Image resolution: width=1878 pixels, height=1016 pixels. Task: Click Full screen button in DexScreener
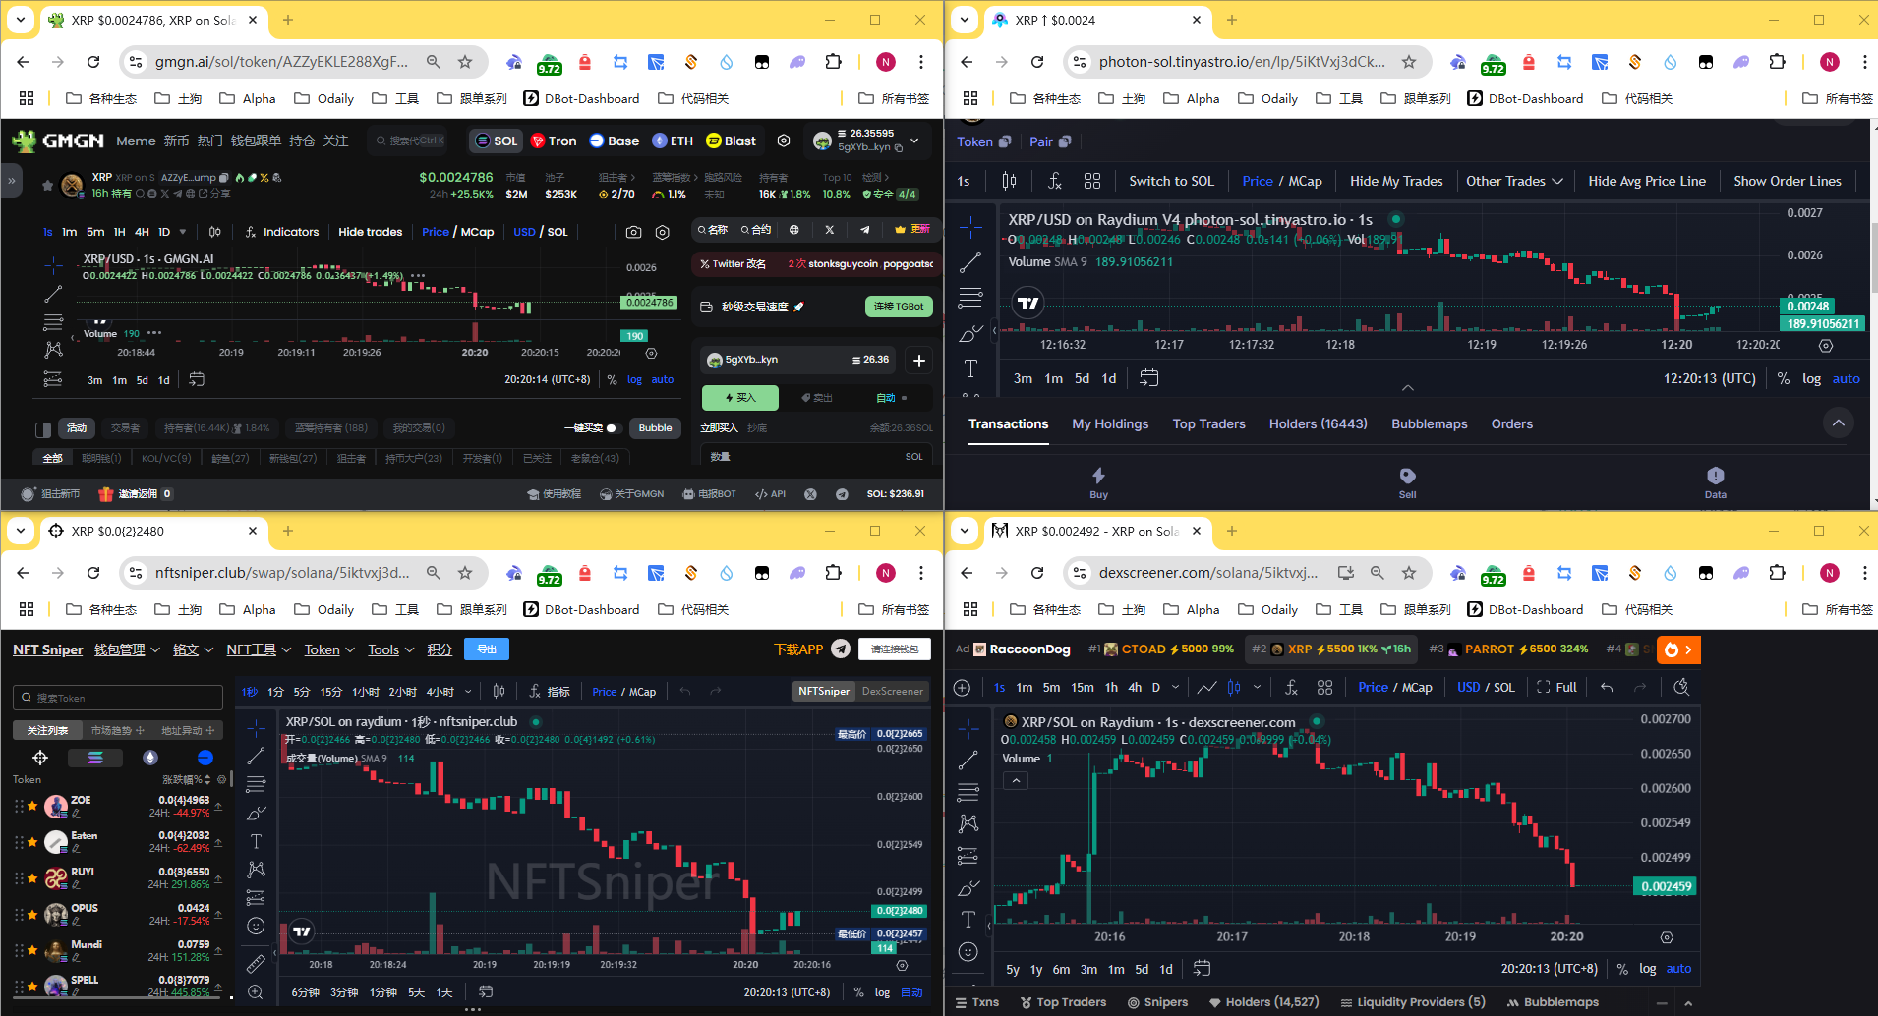pos(1556,687)
